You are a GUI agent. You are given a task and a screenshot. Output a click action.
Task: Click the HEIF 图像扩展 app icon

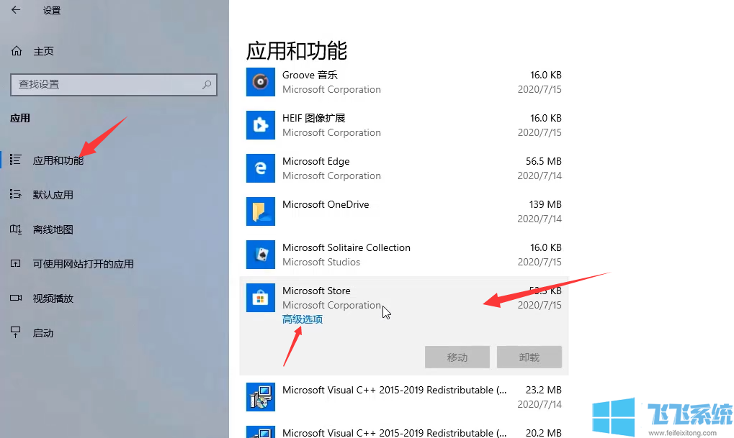click(260, 125)
